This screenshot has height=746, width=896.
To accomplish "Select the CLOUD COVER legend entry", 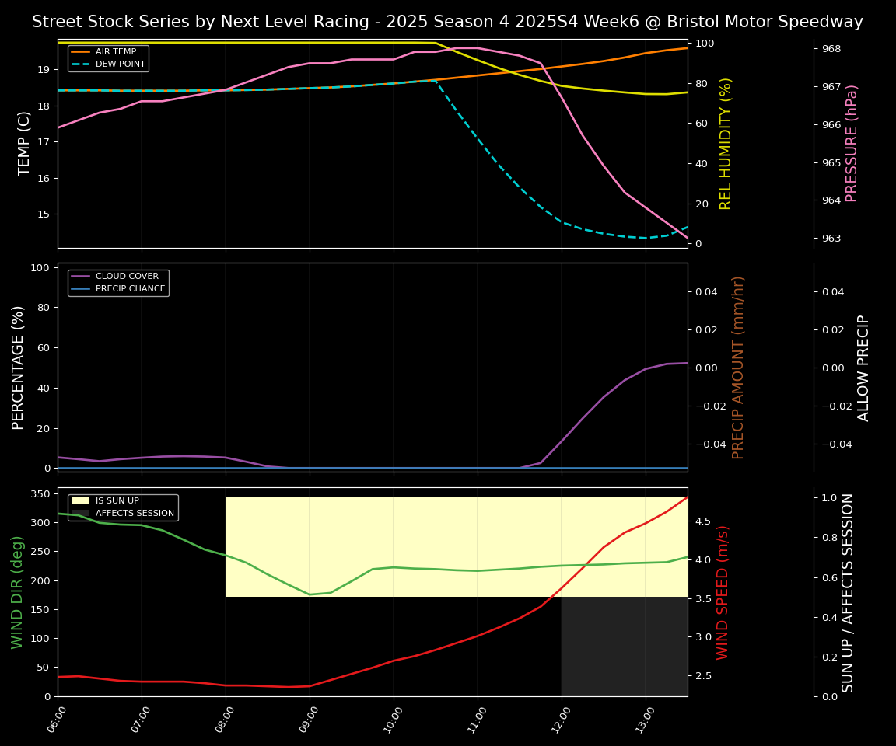I will point(126,277).
